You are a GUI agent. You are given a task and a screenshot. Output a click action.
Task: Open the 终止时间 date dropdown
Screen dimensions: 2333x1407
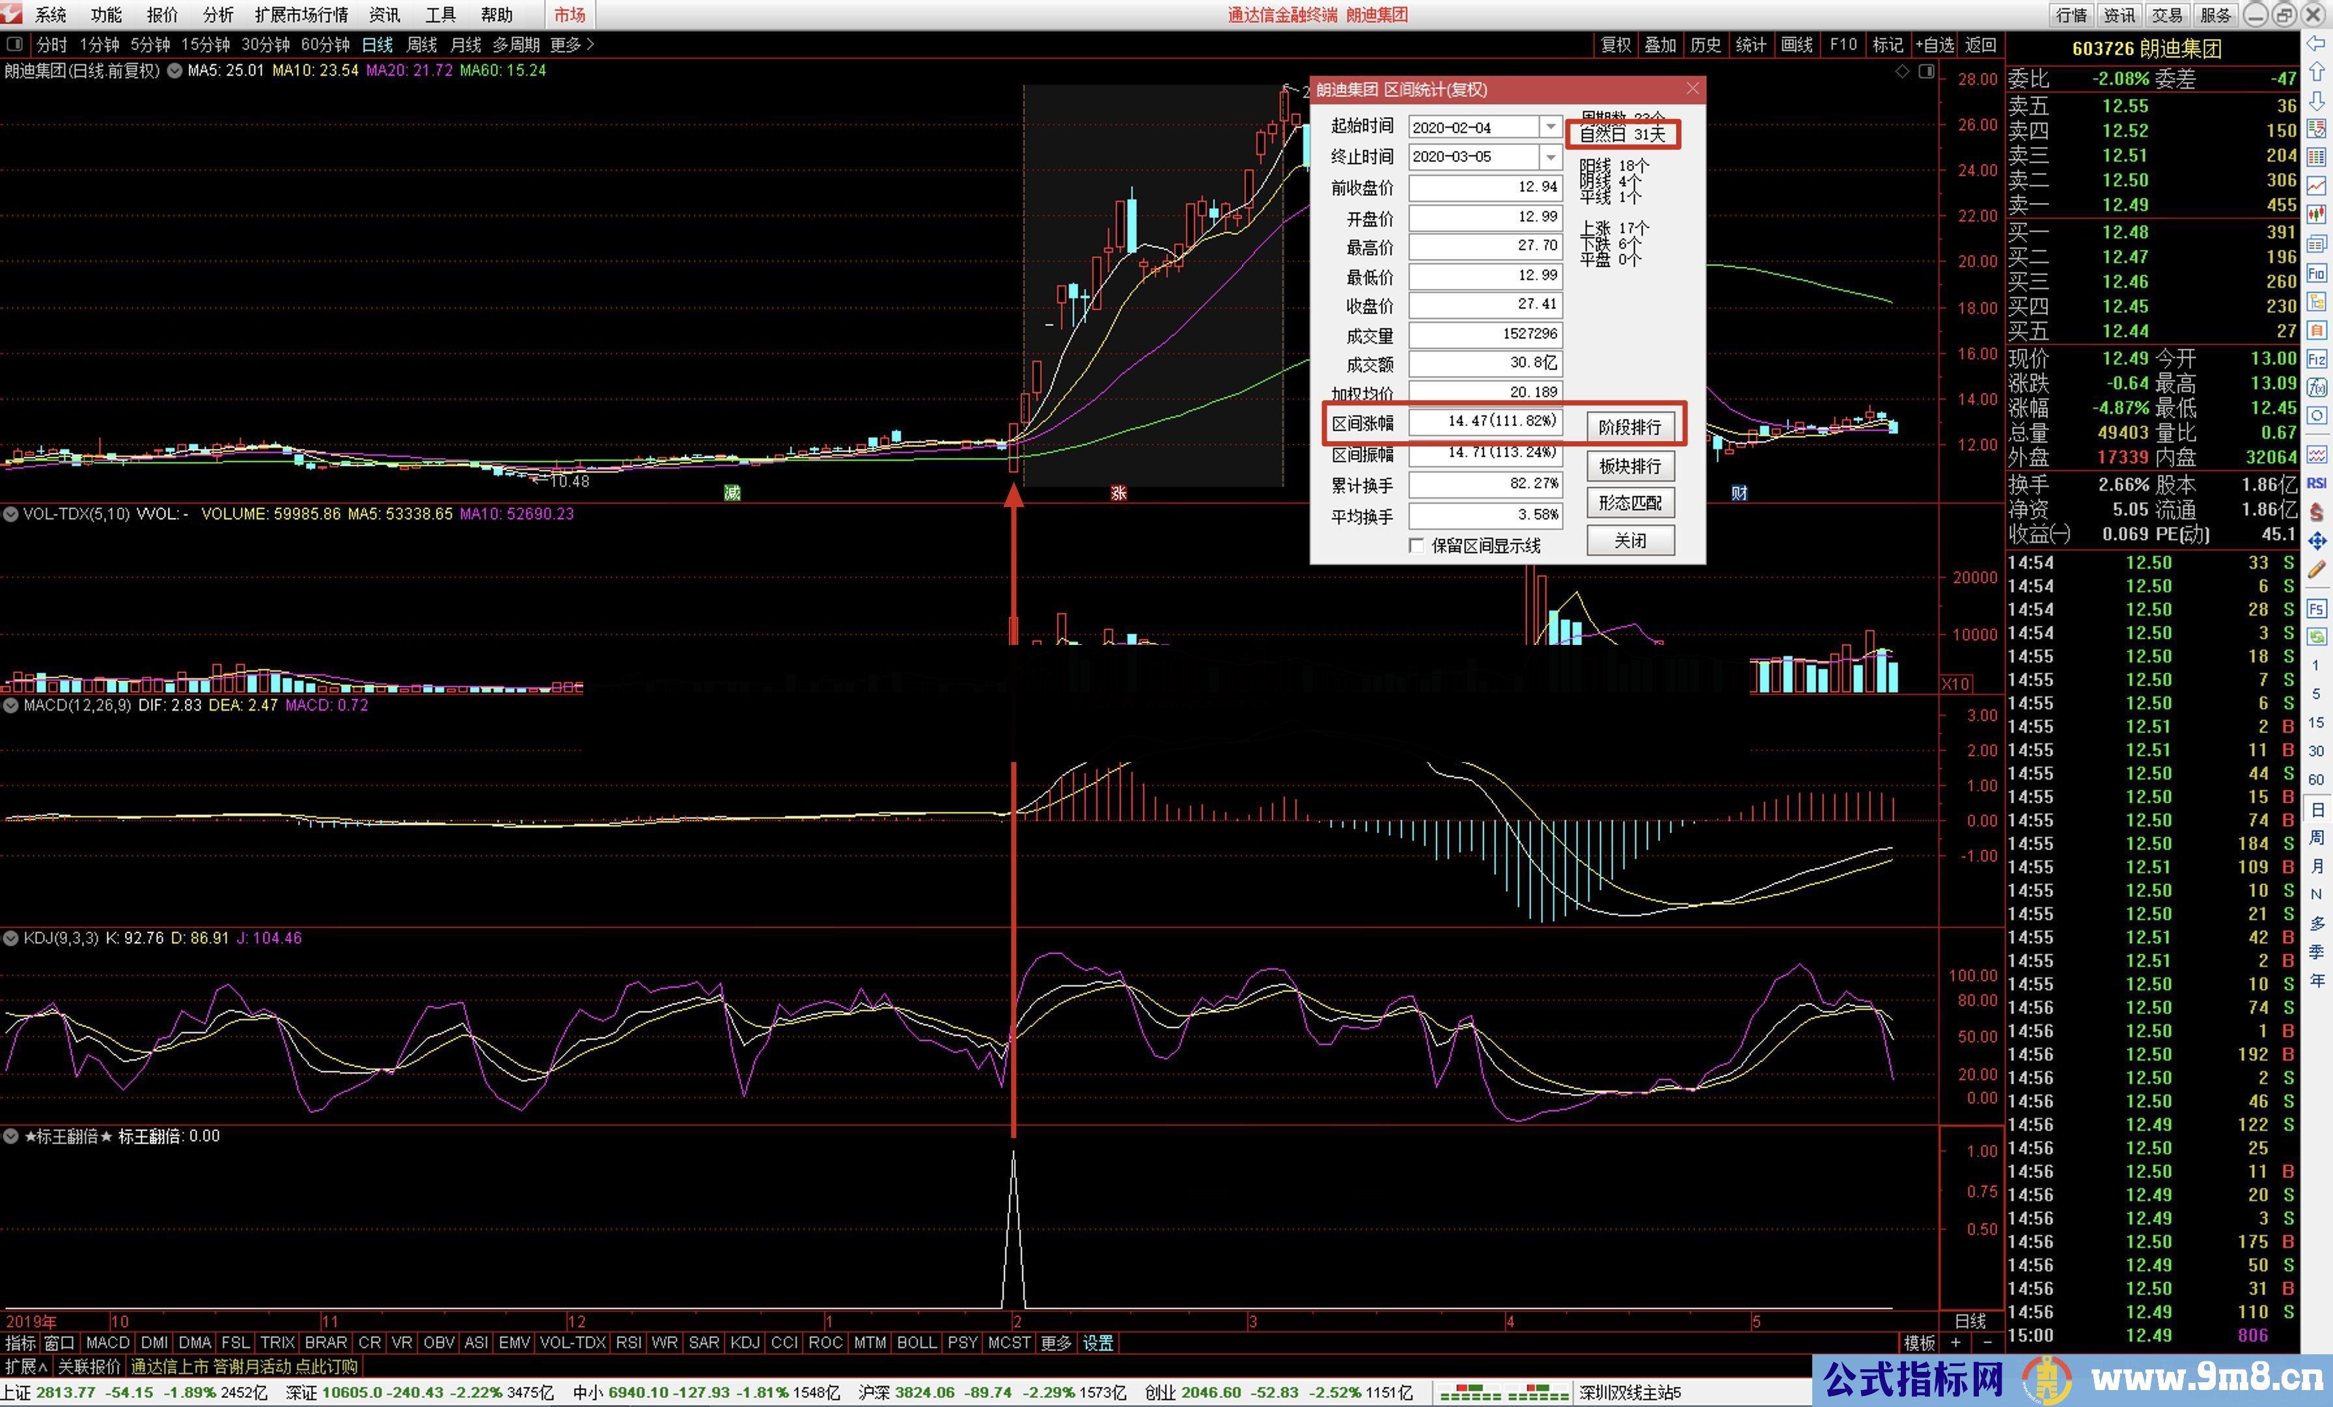1550,156
